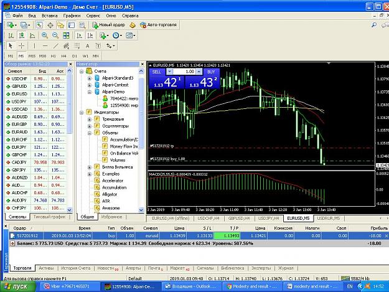Viewport: 389px width, 292px height.
Task: Switch timeframe to D1
Action: (75, 56)
